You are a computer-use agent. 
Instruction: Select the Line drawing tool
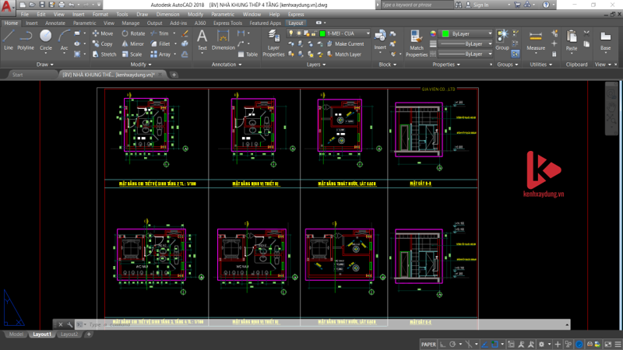coord(9,39)
